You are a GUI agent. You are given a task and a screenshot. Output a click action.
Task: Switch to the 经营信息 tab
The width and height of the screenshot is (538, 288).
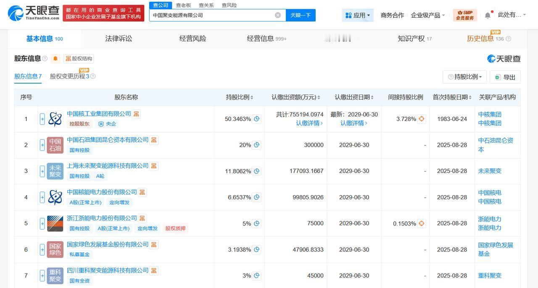click(266, 39)
